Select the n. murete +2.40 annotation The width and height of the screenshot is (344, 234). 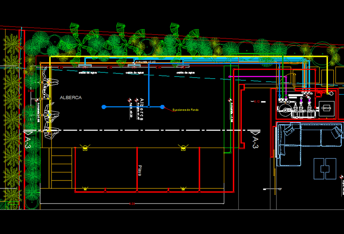pyautogui.click(x=146, y=62)
